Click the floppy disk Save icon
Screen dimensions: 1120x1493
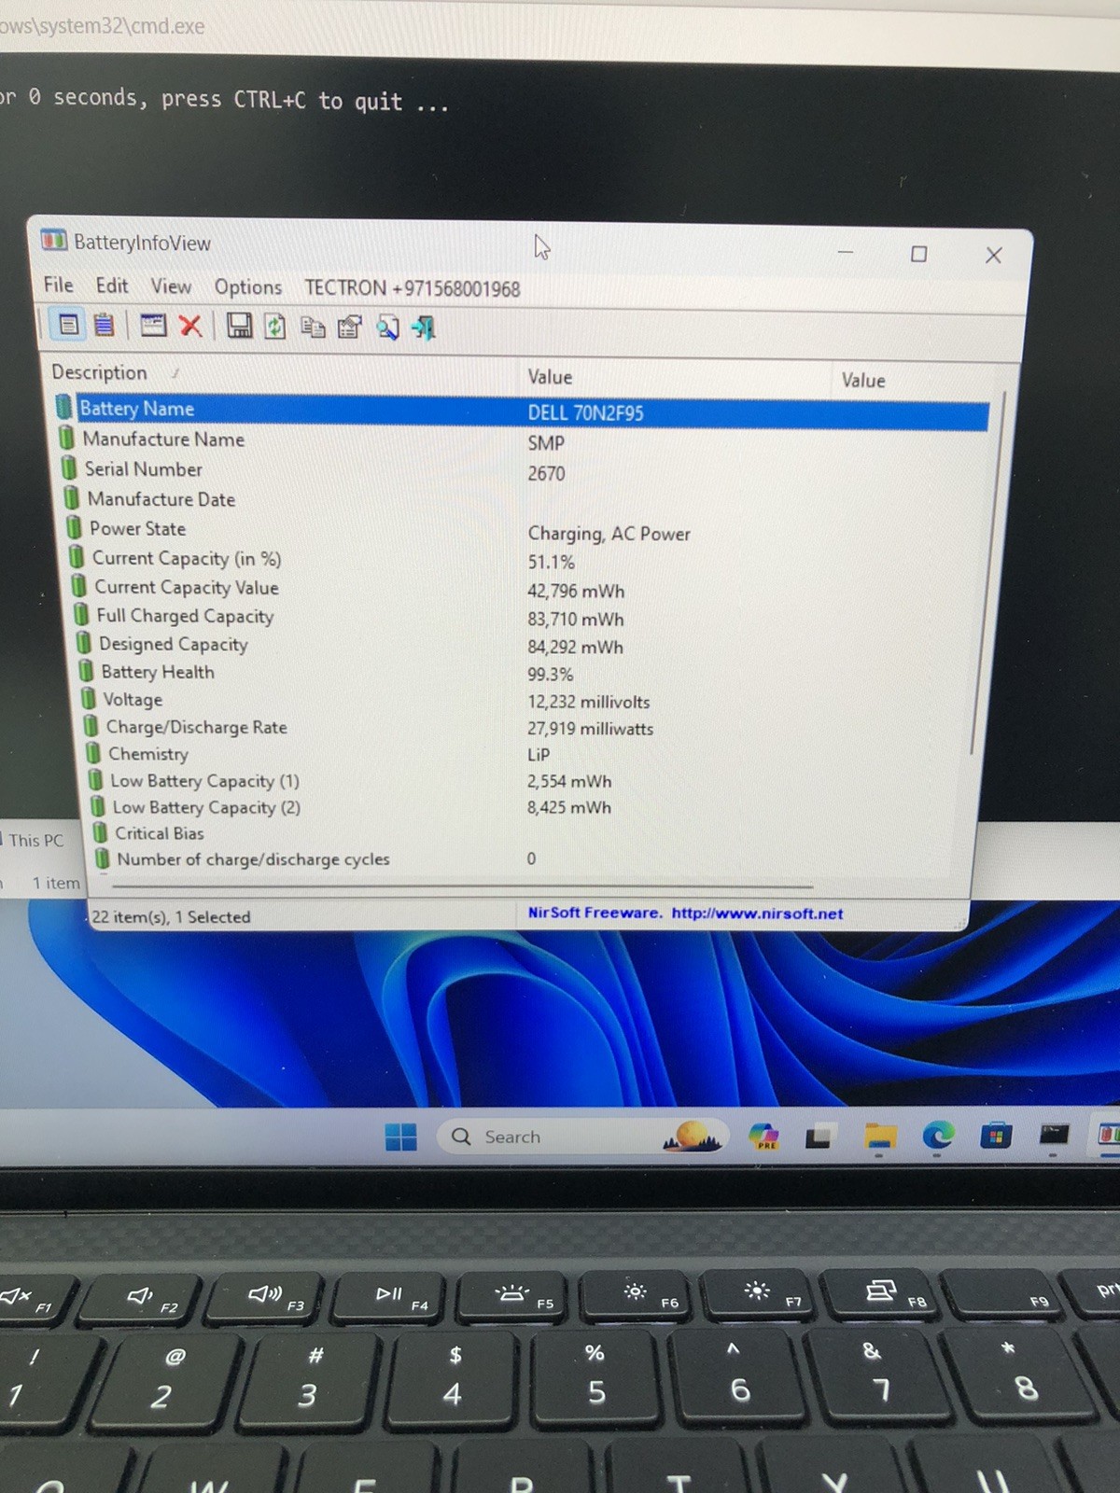[x=240, y=326]
